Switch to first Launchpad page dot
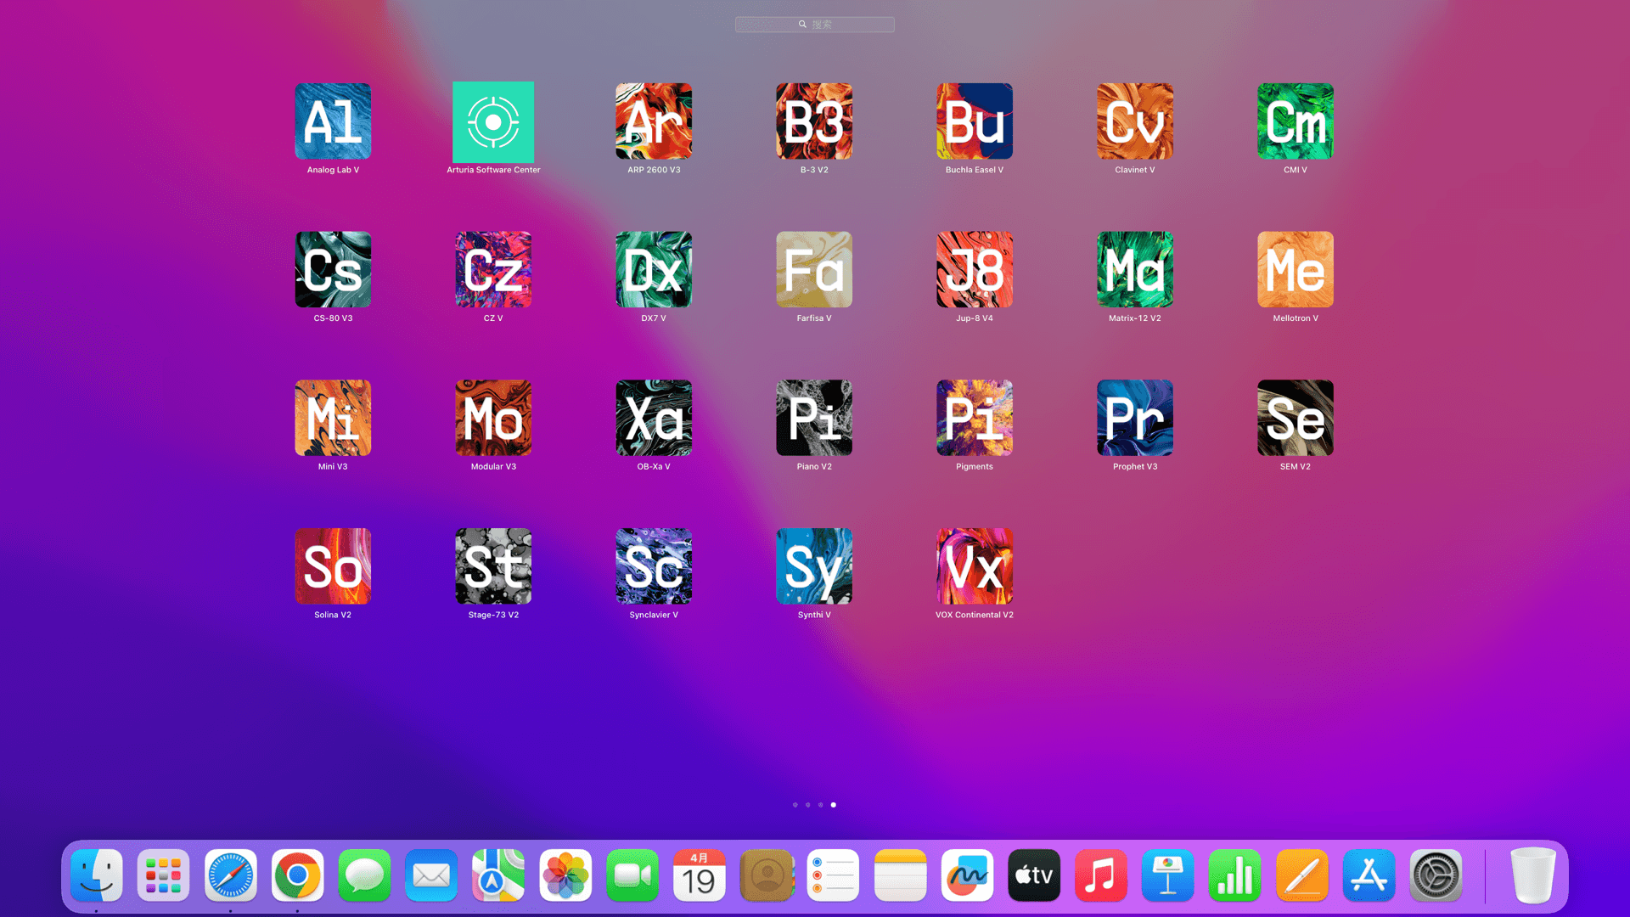 click(795, 805)
